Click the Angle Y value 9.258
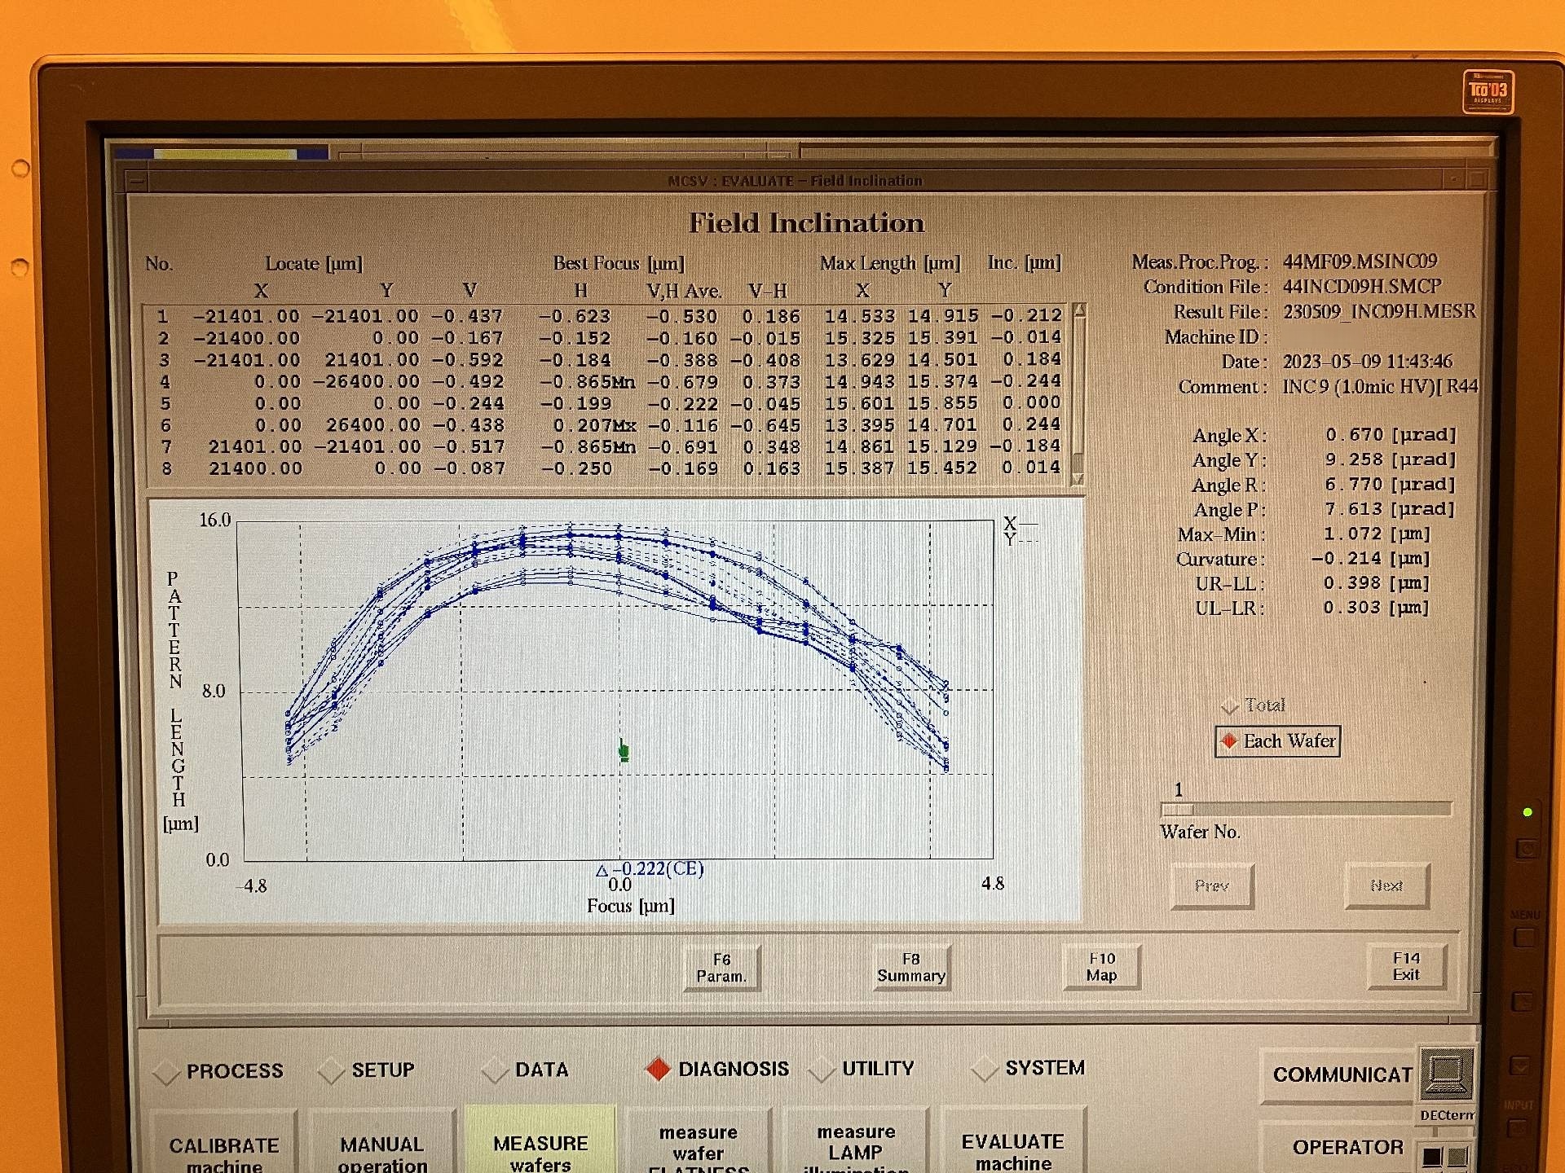Image resolution: width=1565 pixels, height=1173 pixels. click(x=1354, y=459)
